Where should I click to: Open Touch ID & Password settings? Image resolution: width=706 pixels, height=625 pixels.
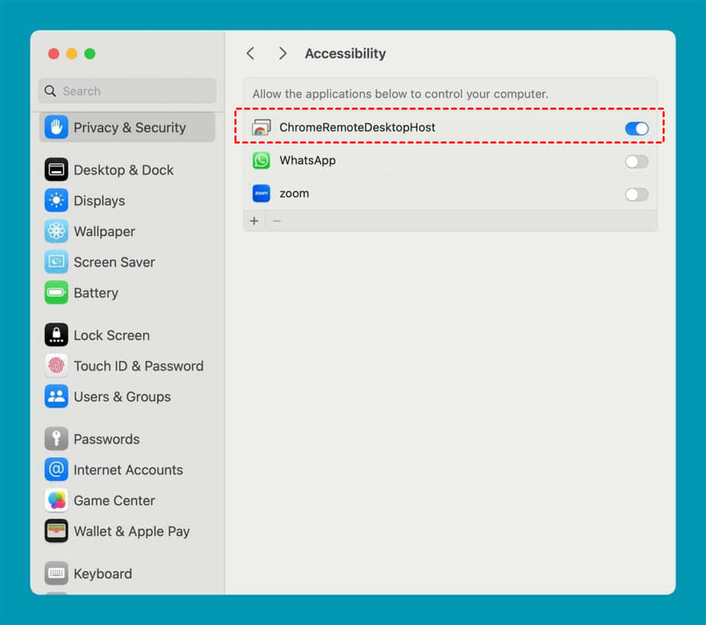click(128, 366)
